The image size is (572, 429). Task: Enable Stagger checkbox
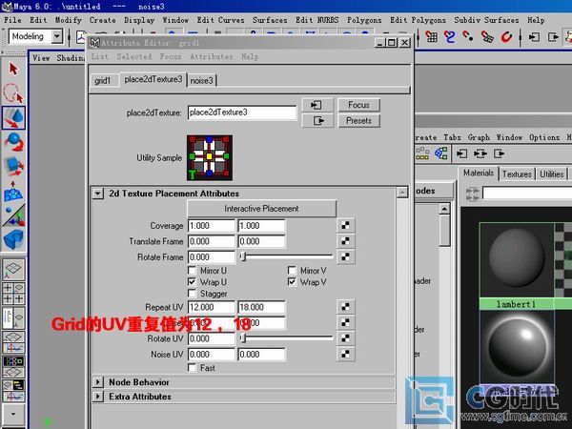click(192, 294)
